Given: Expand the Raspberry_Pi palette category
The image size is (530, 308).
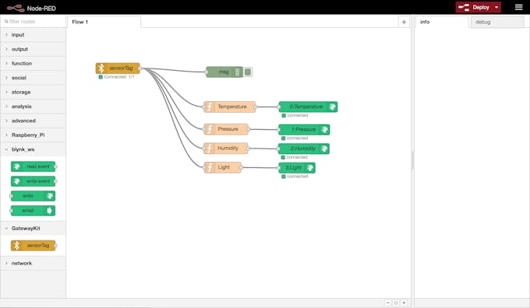Looking at the screenshot, I should click(33, 135).
